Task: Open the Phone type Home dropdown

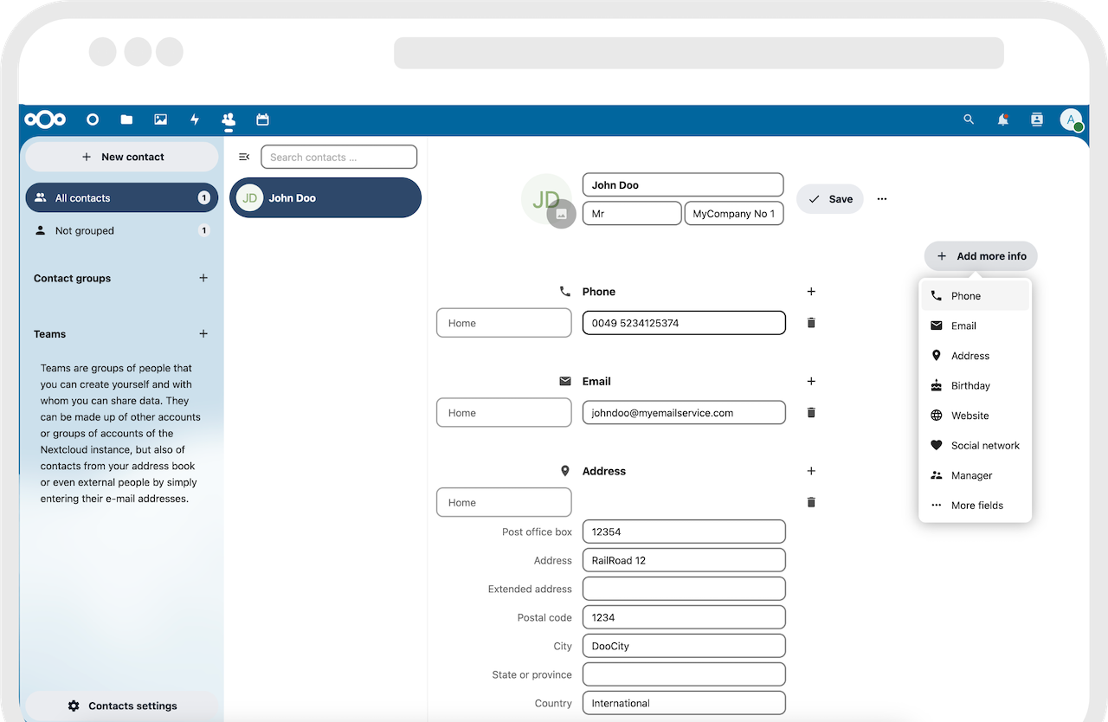Action: click(504, 323)
